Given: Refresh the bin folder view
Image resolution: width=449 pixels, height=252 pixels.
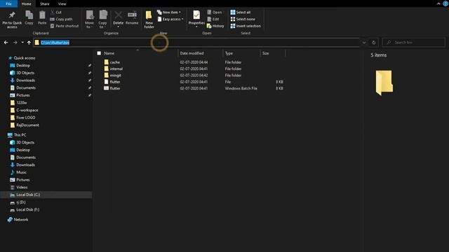Looking at the screenshot, I should 374,43.
